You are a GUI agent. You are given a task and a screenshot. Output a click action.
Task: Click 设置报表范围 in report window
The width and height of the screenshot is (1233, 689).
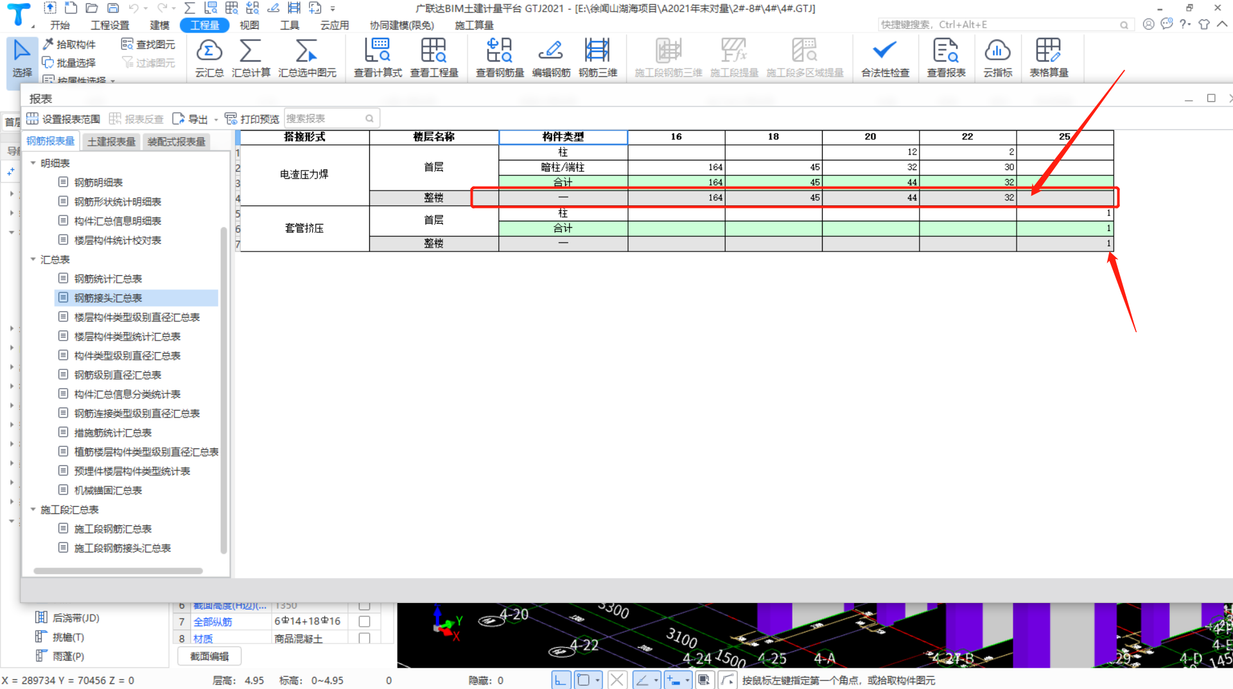63,119
